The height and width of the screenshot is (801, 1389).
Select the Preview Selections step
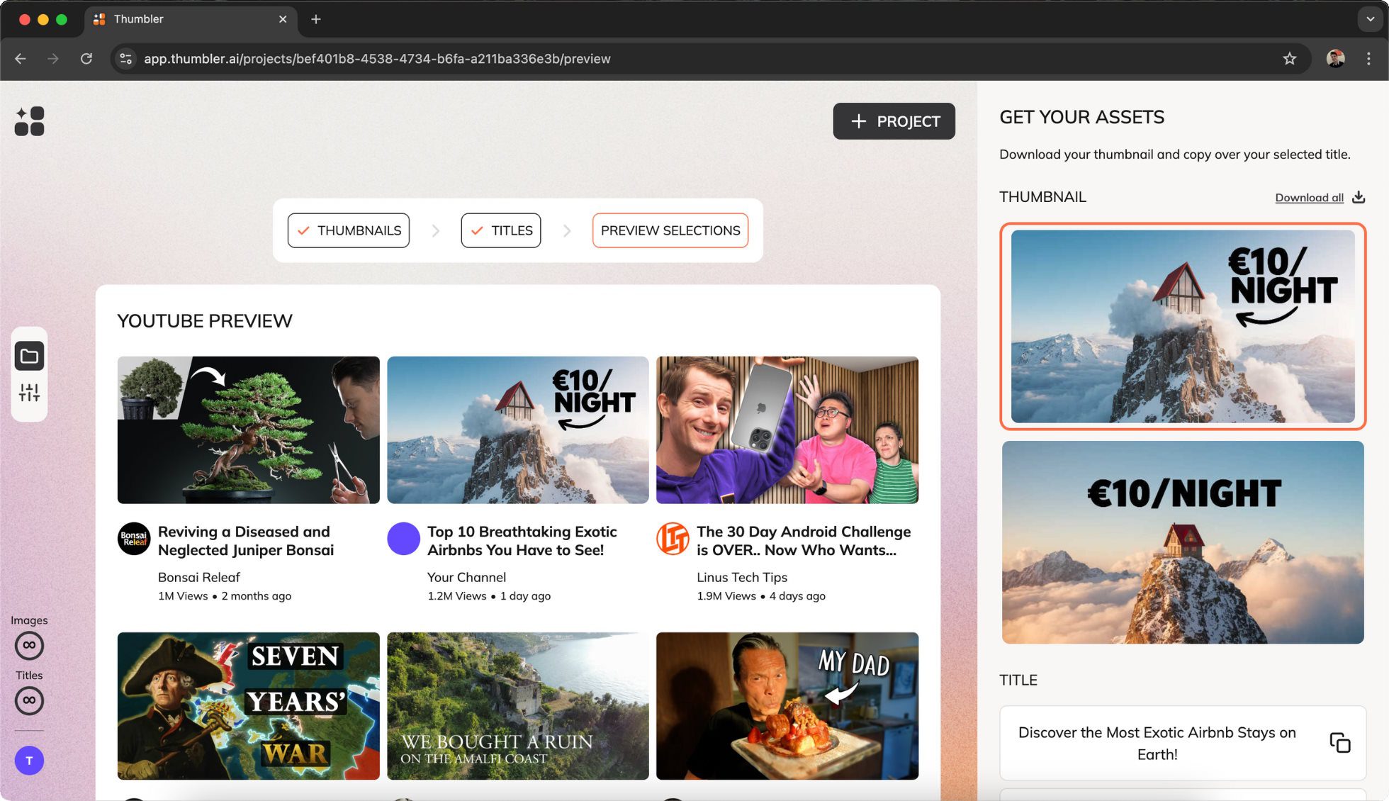pyautogui.click(x=670, y=230)
